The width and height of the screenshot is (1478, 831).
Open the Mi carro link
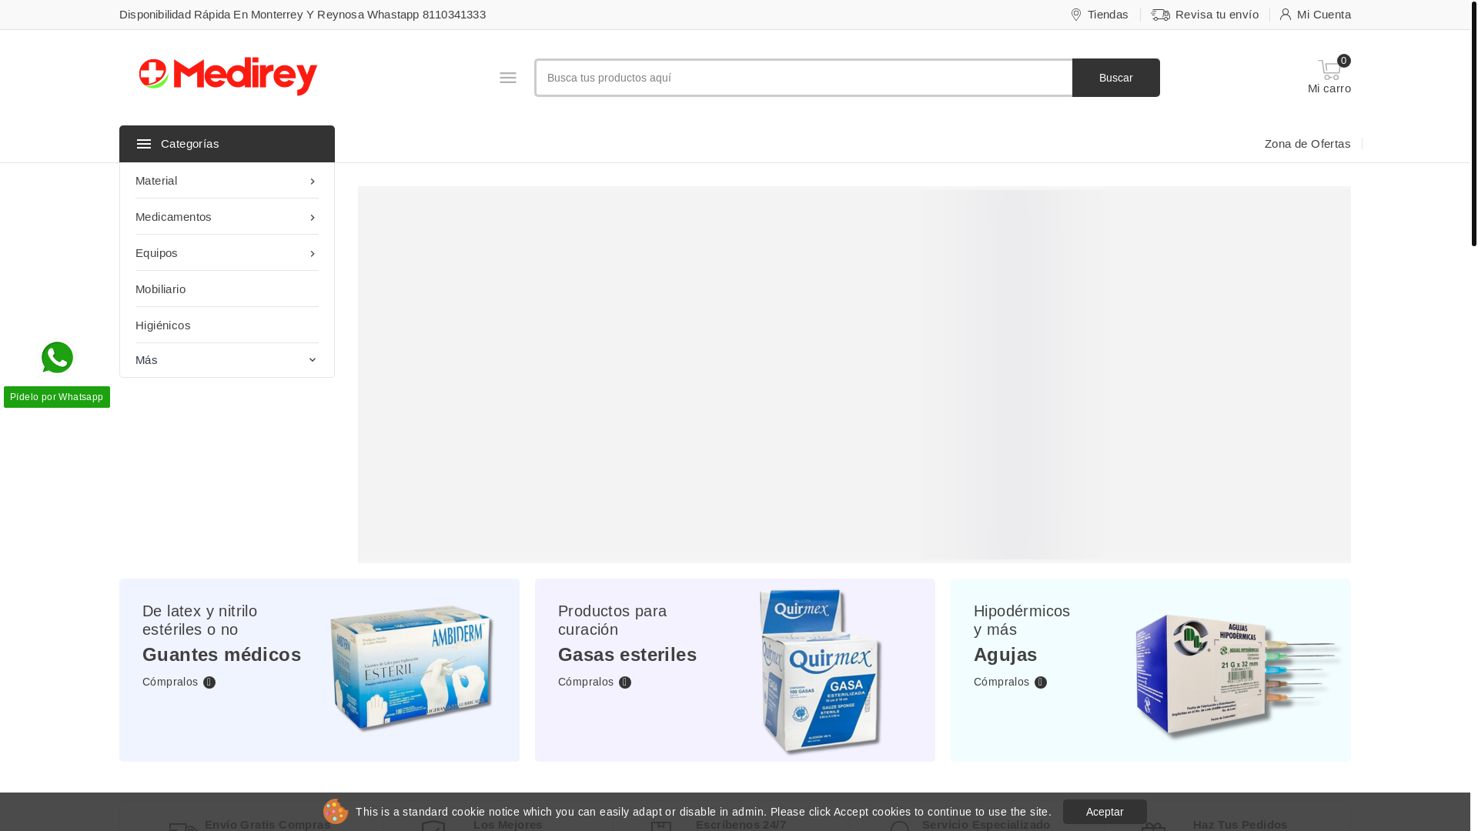(1329, 88)
